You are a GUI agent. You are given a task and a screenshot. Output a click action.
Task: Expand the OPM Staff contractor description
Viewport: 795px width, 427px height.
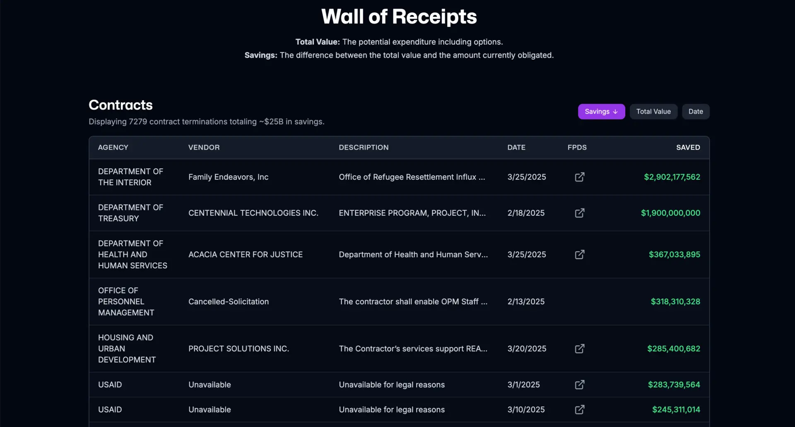coord(413,301)
